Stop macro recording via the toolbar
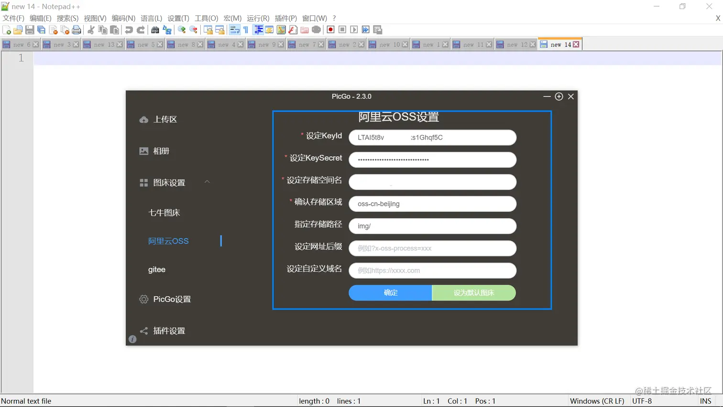Image resolution: width=723 pixels, height=407 pixels. [x=342, y=30]
